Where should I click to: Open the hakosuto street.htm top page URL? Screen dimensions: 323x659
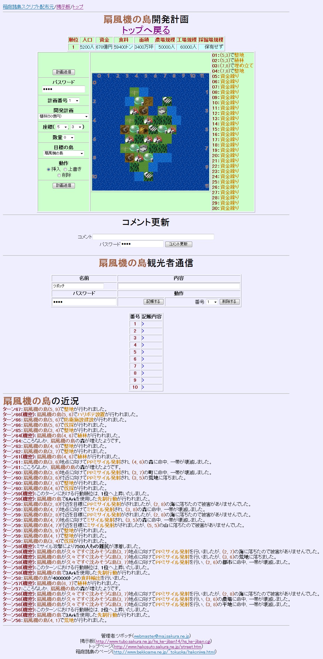click(x=157, y=646)
